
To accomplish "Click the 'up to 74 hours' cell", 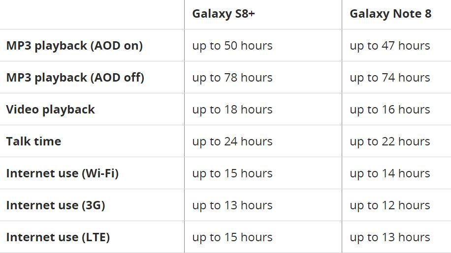I will 390,78.
